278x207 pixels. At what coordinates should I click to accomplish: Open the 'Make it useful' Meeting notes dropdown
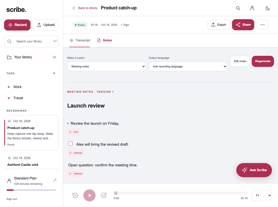(x=106, y=66)
